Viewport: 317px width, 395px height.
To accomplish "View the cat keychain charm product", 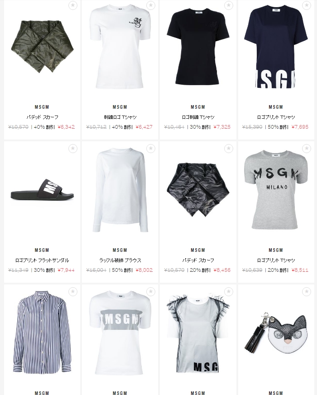I will point(276,332).
